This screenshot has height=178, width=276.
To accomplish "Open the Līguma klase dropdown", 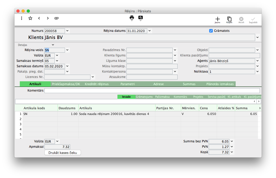I will [175, 61].
